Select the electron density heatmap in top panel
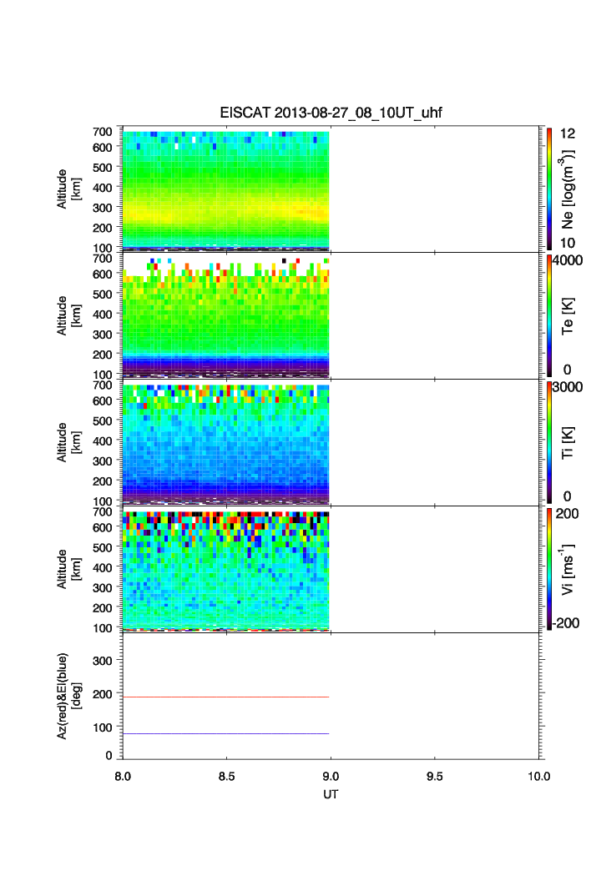The height and width of the screenshot is (886, 591). (x=226, y=189)
